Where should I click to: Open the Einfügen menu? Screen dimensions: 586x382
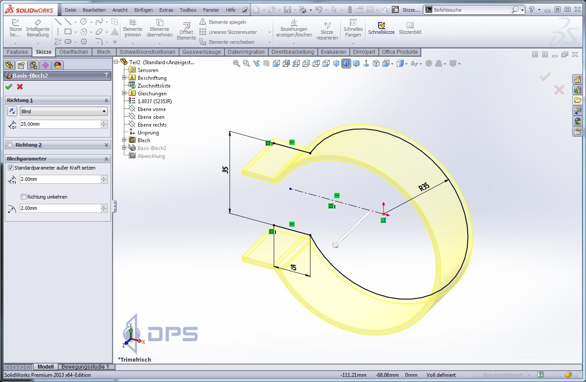click(x=143, y=10)
